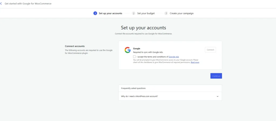Select the 'Set up your accounts' step
Viewport: 276px width, 121px height.
coord(110,13)
